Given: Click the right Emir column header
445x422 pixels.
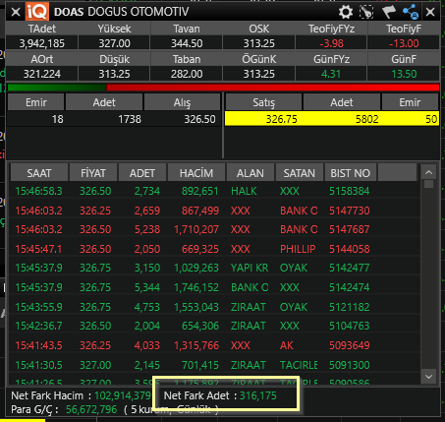Looking at the screenshot, I should (x=410, y=102).
